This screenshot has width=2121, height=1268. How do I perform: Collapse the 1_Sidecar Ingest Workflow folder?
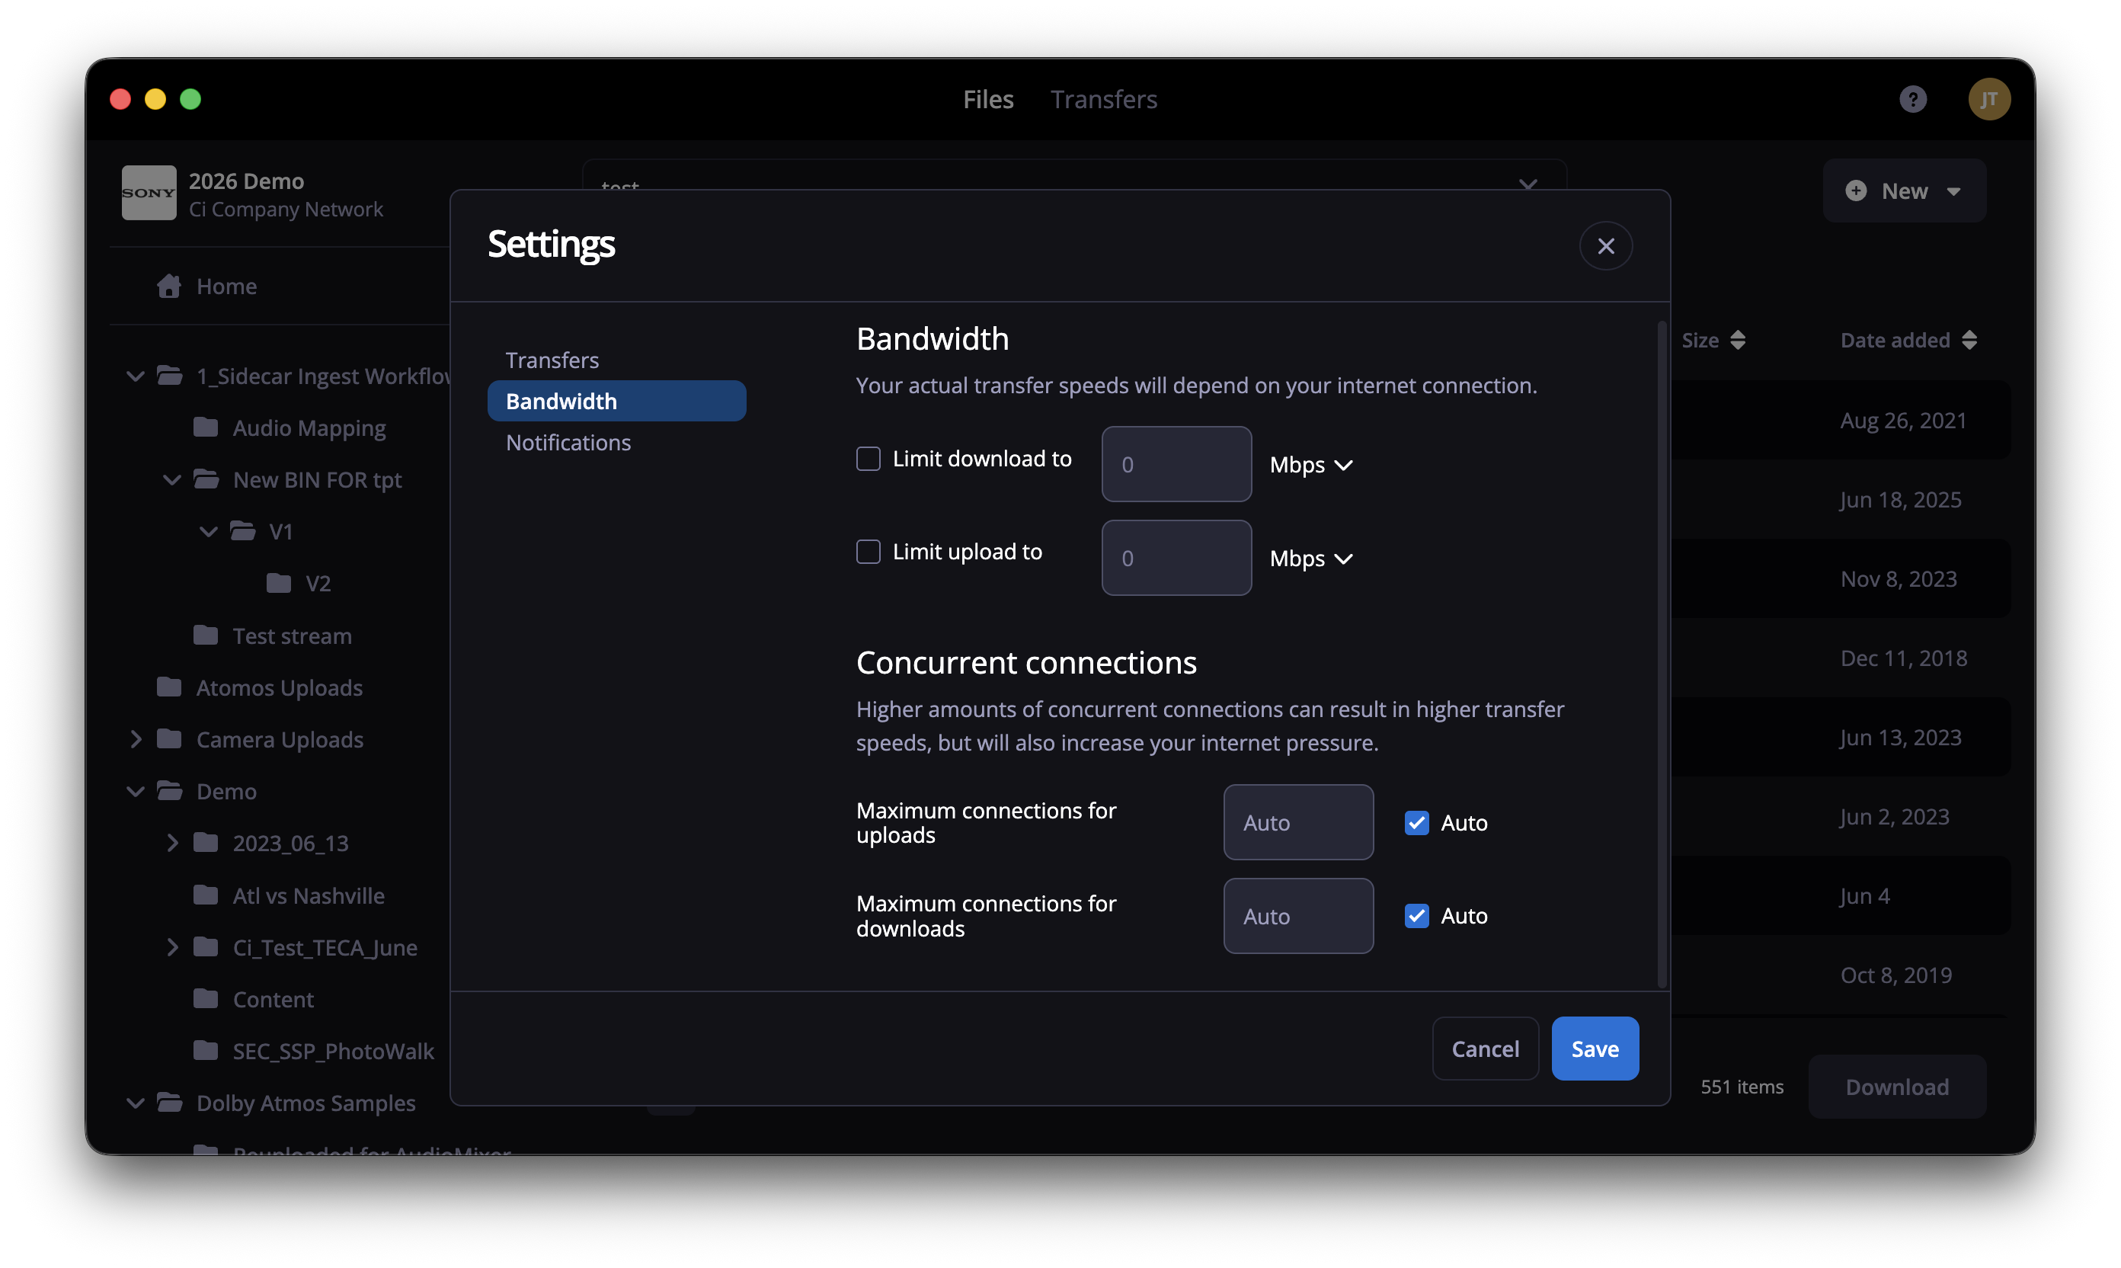point(135,376)
